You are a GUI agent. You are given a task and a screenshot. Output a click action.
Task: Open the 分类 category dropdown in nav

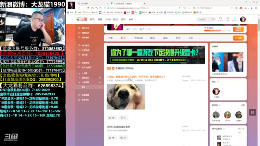pyautogui.click(x=108, y=19)
